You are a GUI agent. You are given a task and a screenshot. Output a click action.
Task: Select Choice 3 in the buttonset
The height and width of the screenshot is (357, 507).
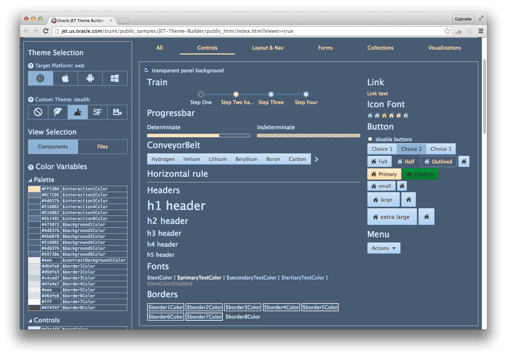click(x=441, y=149)
